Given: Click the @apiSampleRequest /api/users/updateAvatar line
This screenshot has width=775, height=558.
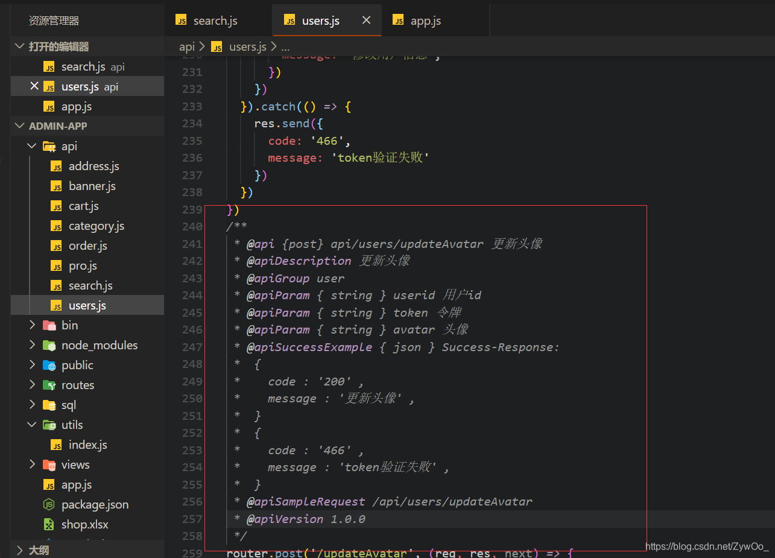Looking at the screenshot, I should [384, 501].
